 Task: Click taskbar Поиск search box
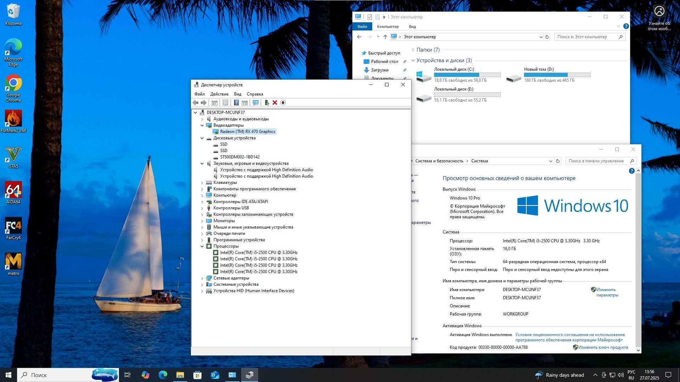[x=67, y=375]
